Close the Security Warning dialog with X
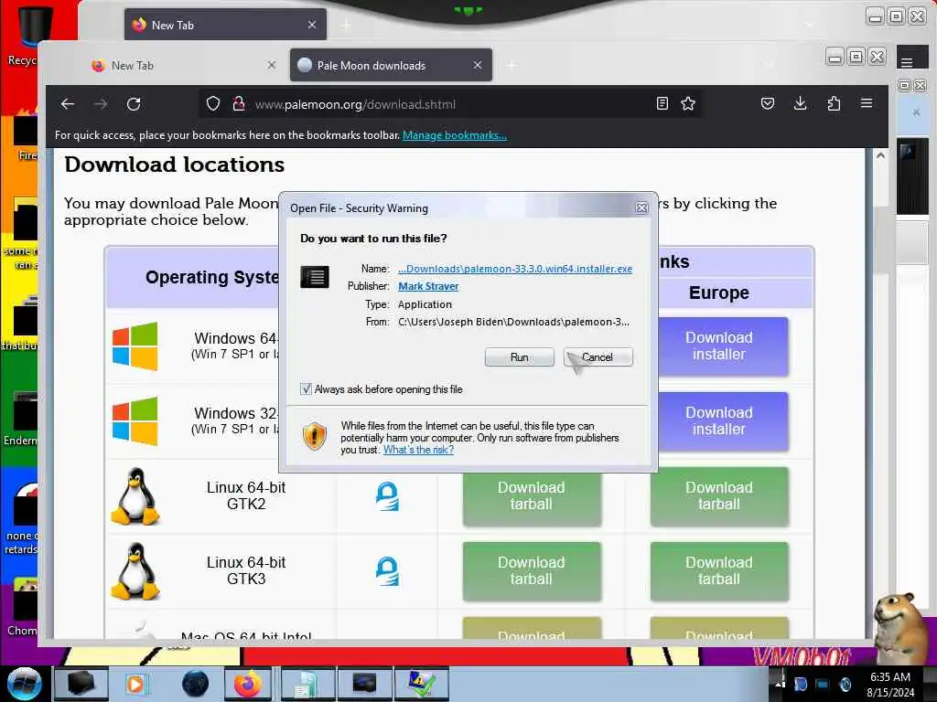Image resolution: width=937 pixels, height=702 pixels. pos(641,207)
